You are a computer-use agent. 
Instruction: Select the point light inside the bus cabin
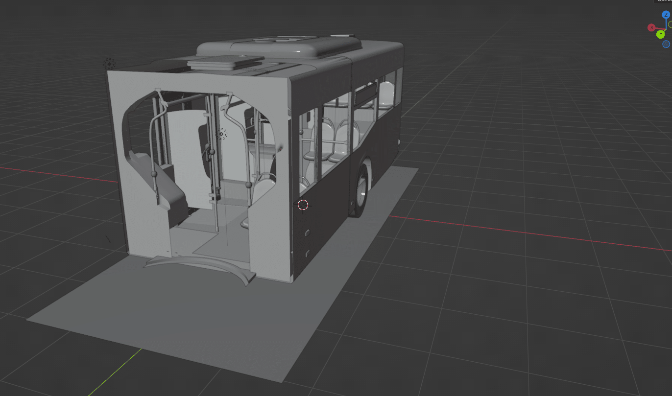221,134
